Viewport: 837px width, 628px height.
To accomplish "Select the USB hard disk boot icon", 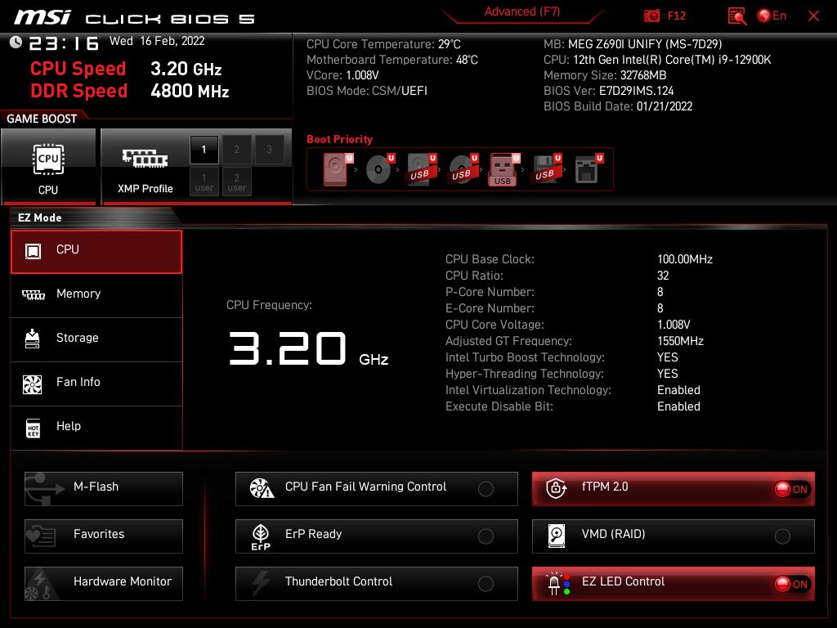I will [x=421, y=169].
